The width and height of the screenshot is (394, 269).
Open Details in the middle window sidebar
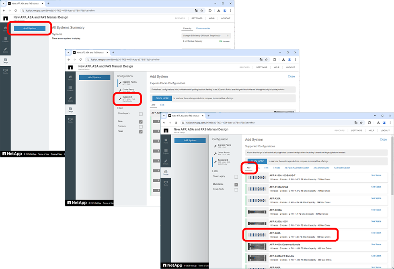pyautogui.click(x=70, y=99)
